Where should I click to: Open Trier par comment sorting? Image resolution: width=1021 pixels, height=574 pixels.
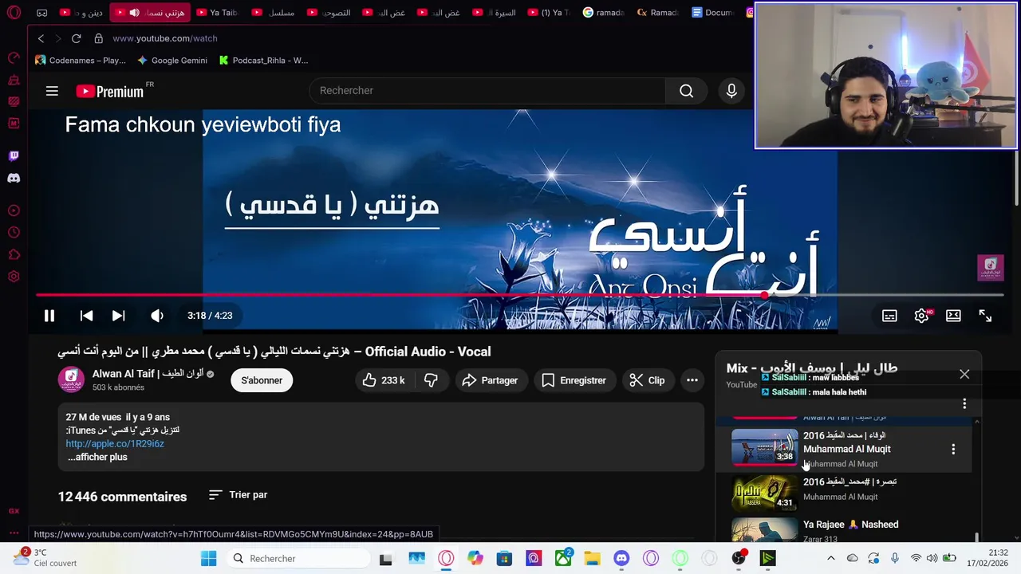tap(238, 495)
